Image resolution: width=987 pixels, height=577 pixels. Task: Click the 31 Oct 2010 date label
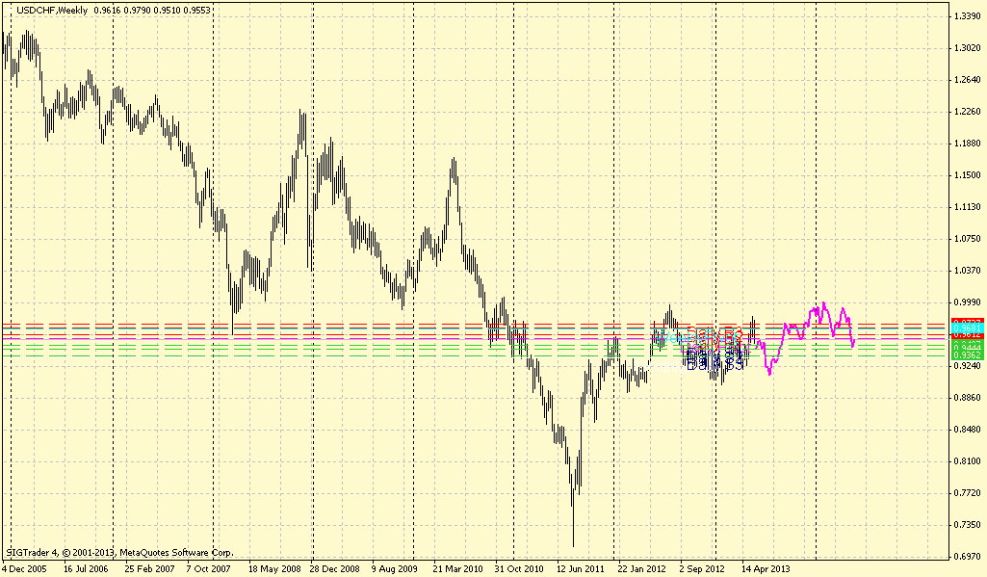(519, 568)
